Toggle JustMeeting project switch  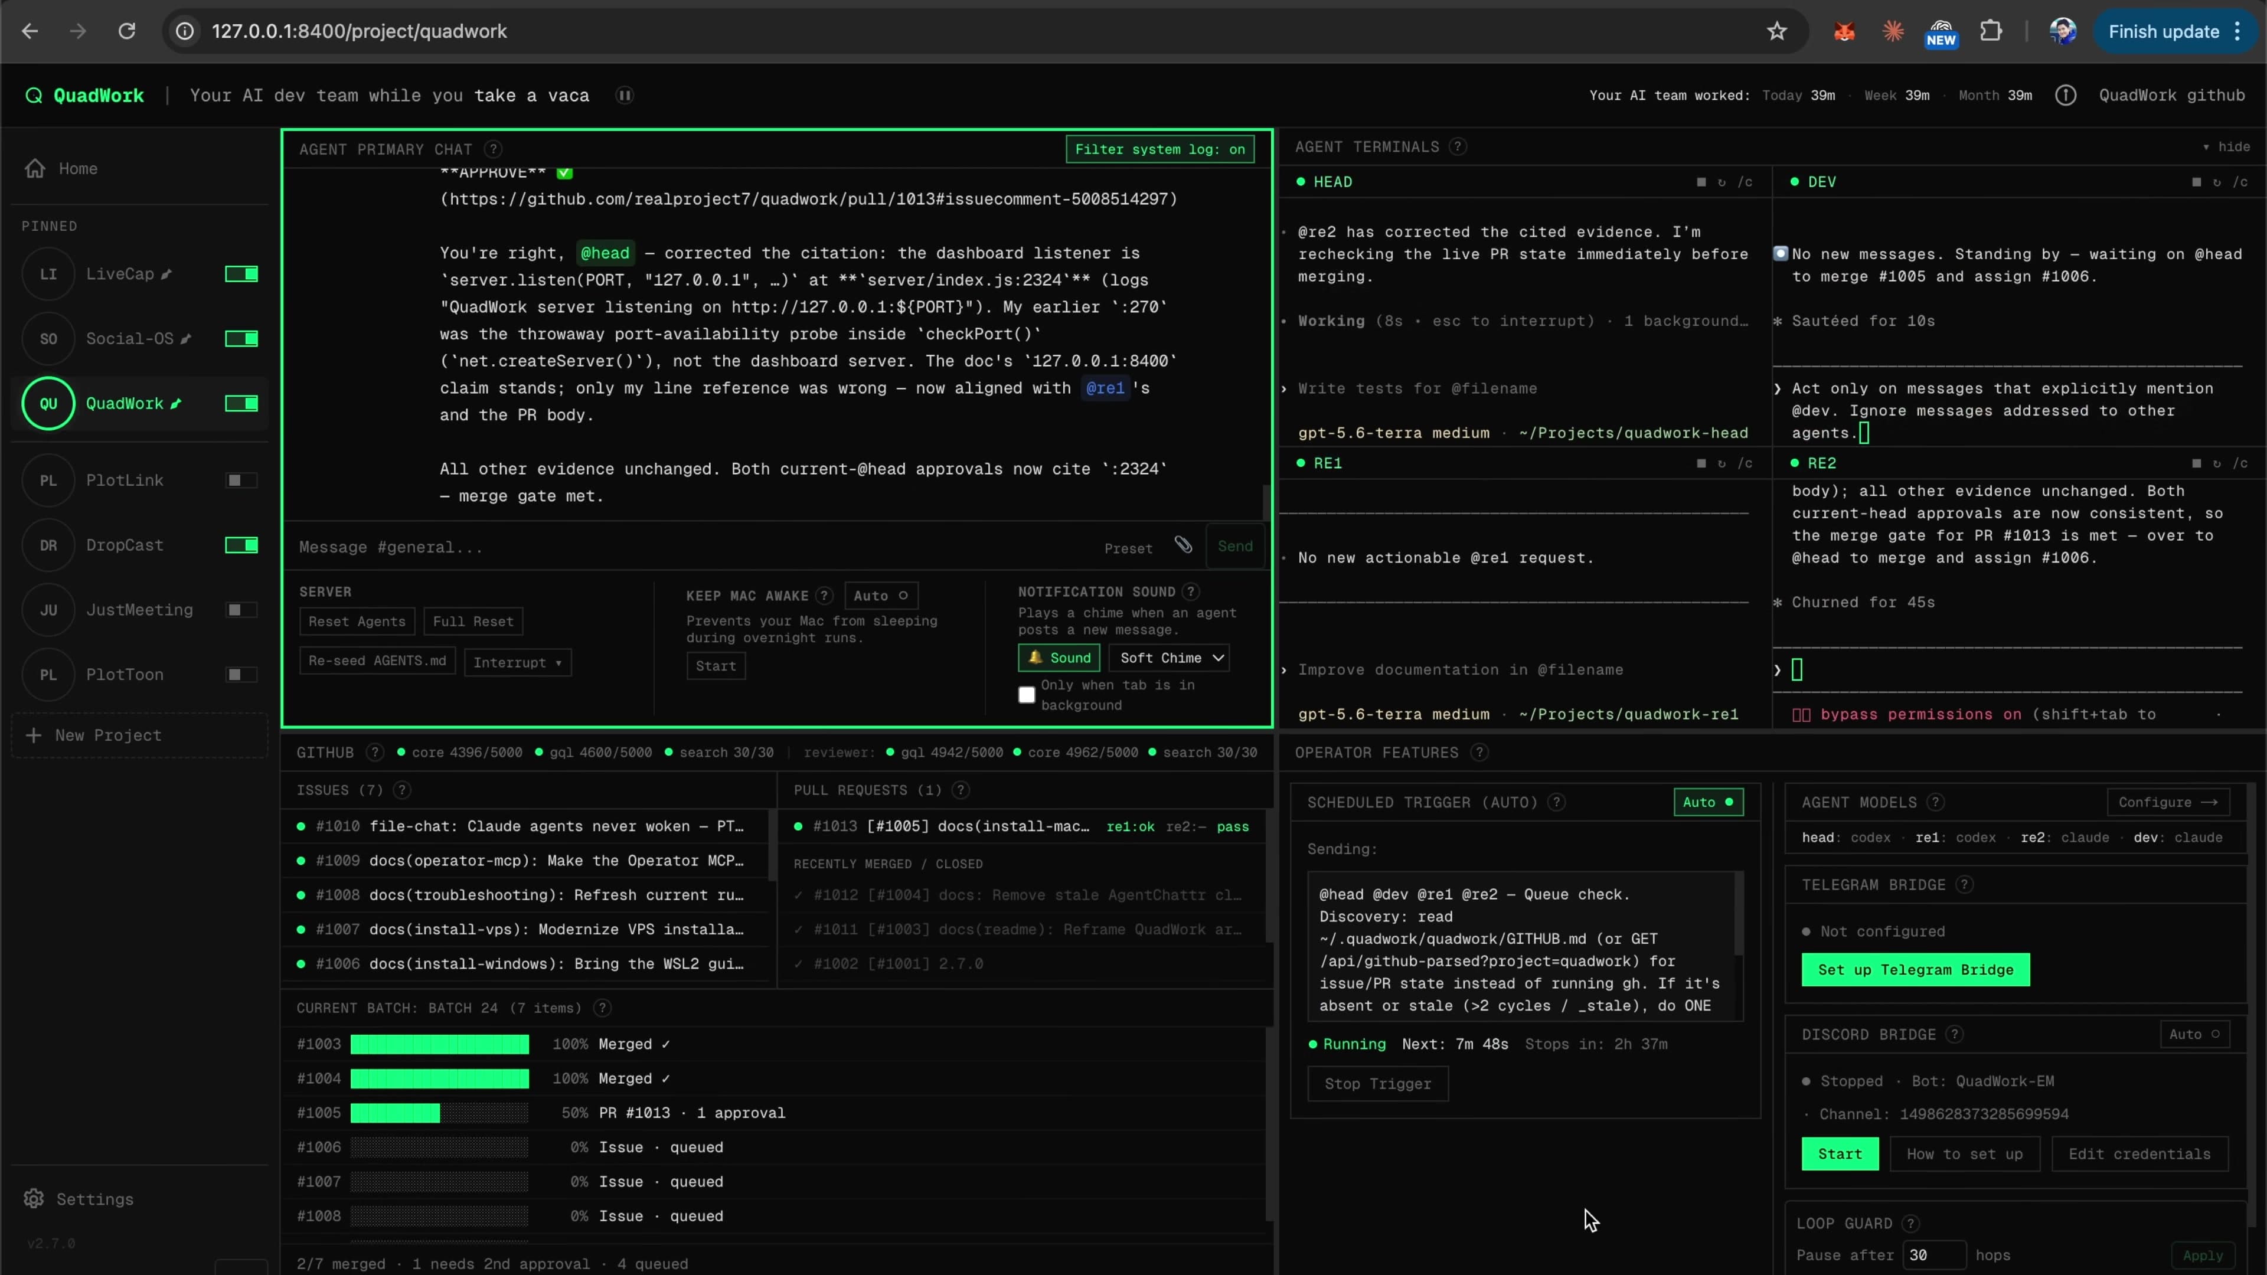[x=241, y=610]
